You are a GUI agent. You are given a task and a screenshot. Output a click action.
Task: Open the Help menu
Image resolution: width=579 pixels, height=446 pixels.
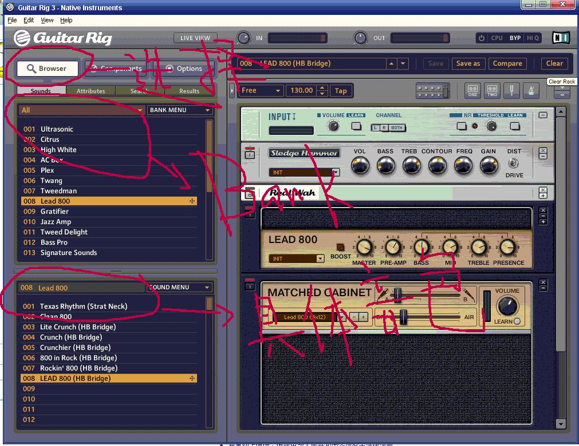click(x=66, y=20)
